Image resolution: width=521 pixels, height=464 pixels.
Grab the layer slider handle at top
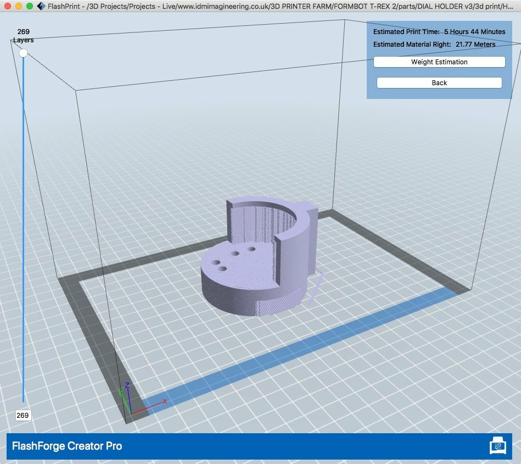[23, 53]
